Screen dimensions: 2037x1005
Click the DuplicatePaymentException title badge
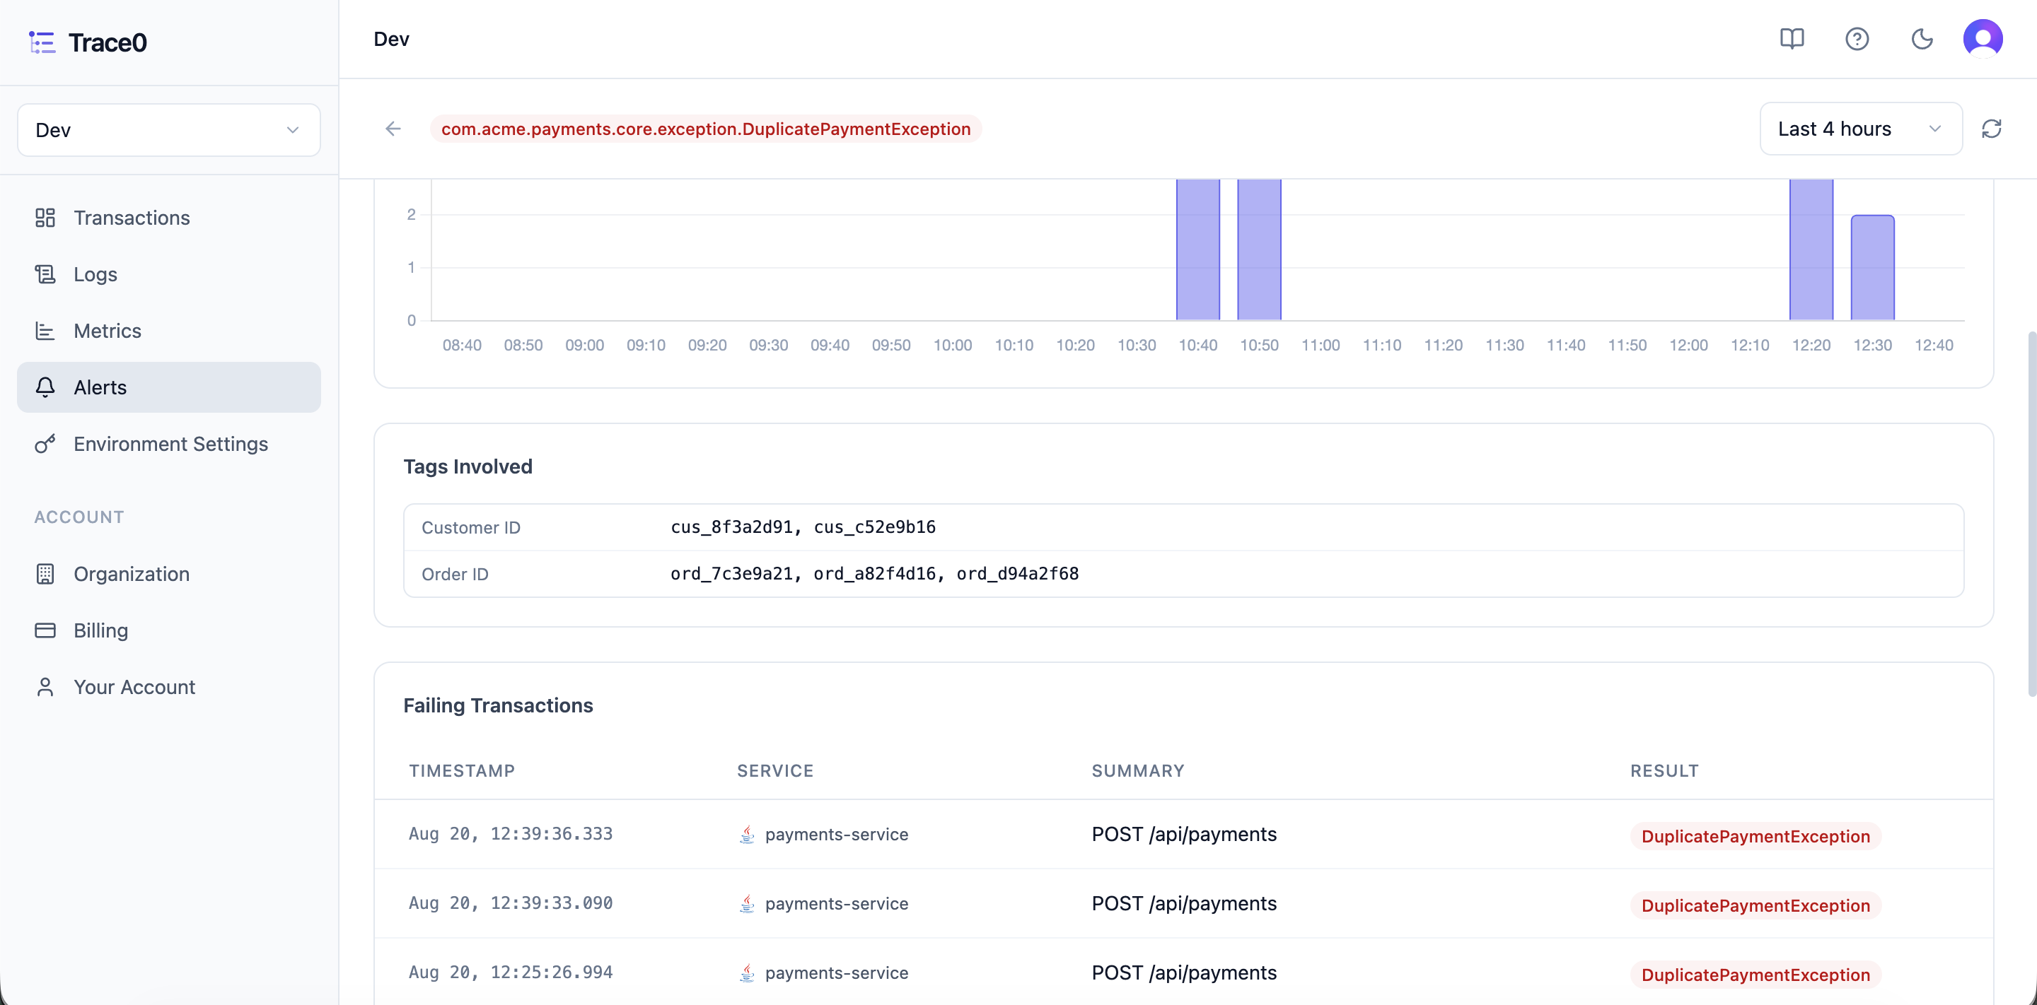pyautogui.click(x=705, y=129)
